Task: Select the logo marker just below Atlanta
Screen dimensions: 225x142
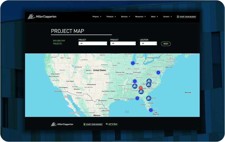Action: pos(141,91)
